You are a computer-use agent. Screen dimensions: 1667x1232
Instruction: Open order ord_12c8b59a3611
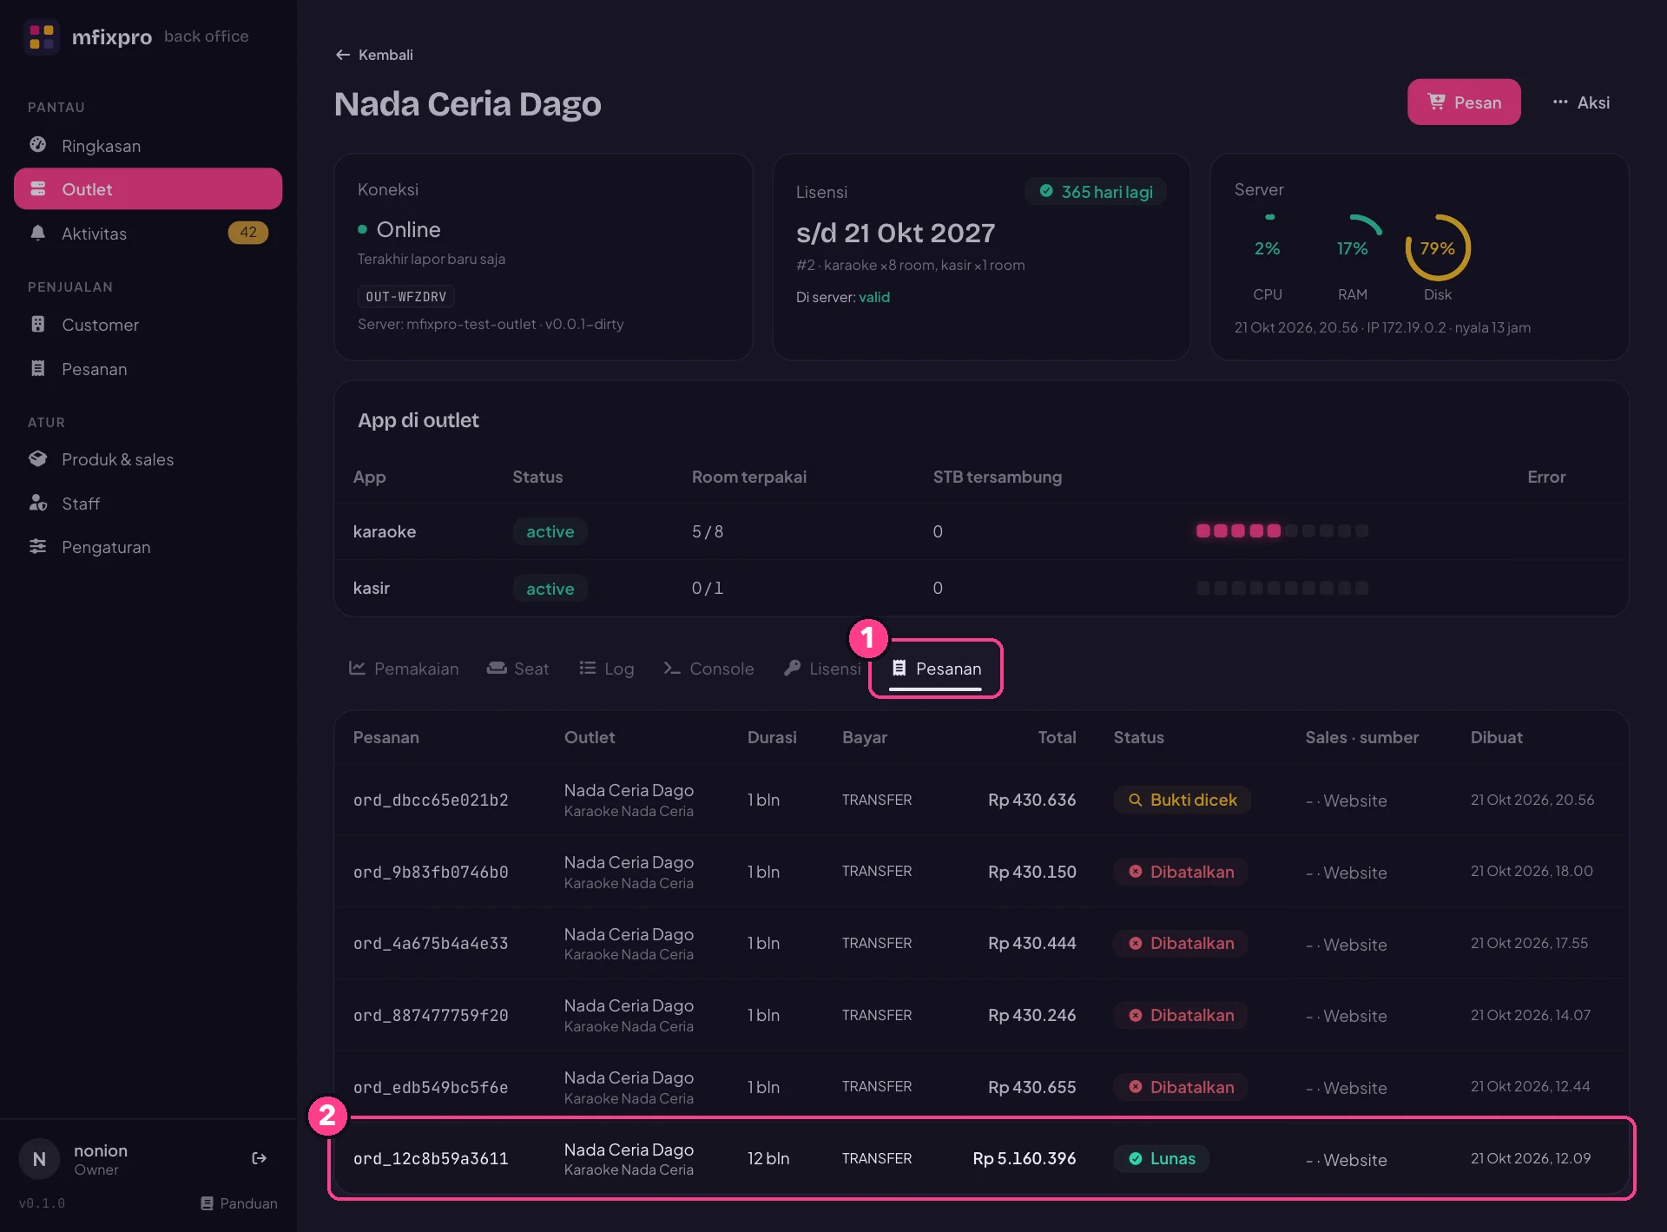(x=981, y=1158)
